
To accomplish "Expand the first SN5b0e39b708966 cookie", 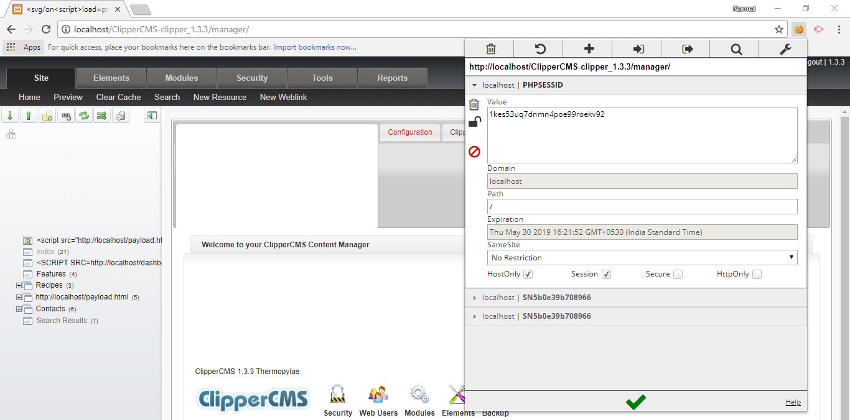I will (636, 298).
